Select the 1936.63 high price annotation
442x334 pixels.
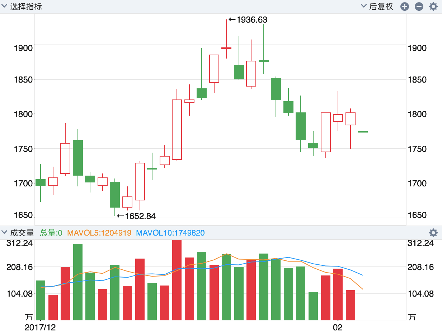click(249, 20)
